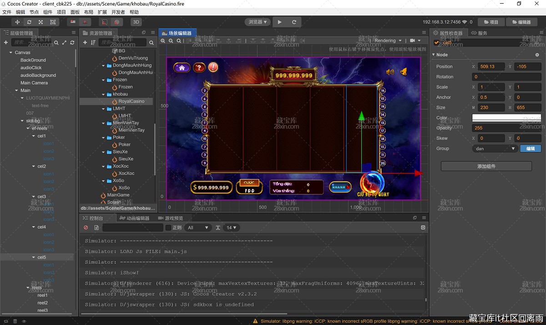Screen dimensions: 546x325
Task: Open the 帮助 menu
Action: [x=134, y=12]
